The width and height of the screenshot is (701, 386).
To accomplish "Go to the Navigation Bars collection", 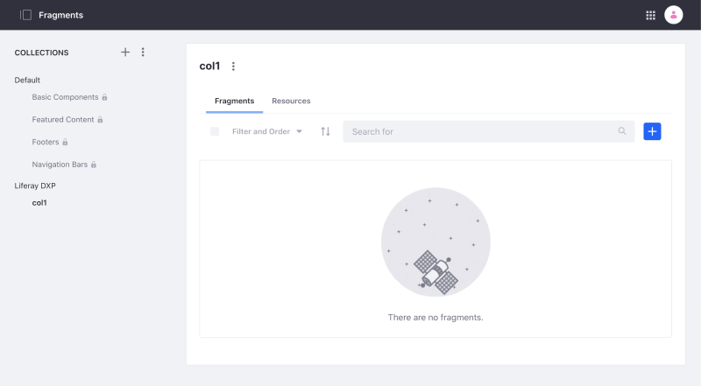I will 60,165.
